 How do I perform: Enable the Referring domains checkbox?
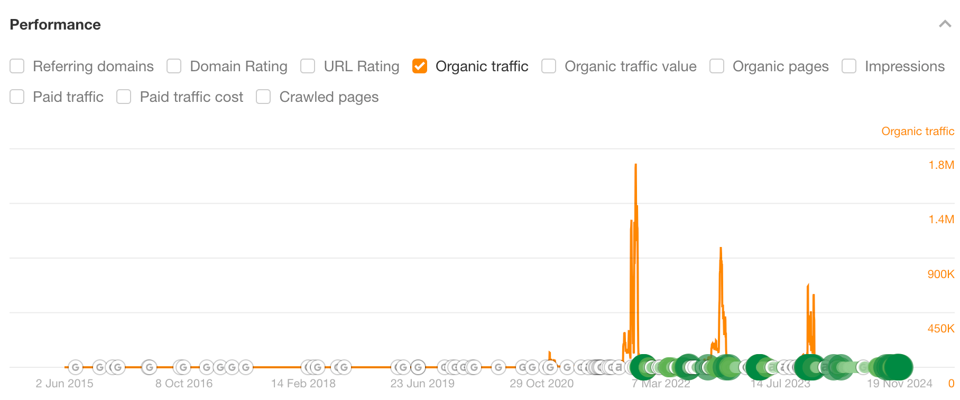(17, 66)
